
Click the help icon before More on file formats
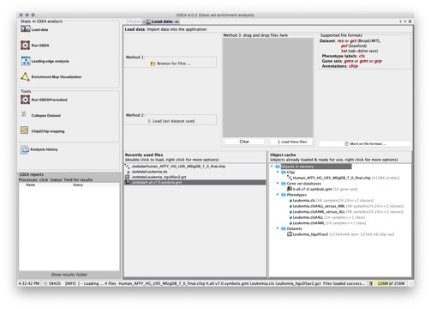(346, 144)
